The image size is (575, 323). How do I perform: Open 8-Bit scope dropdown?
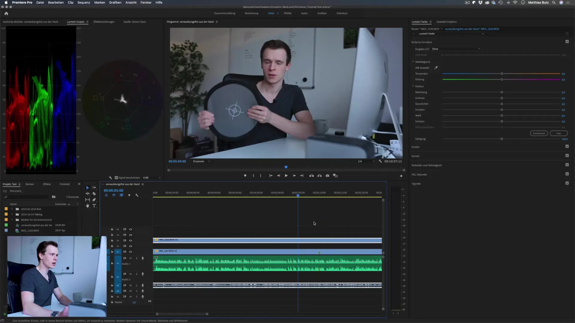click(x=152, y=178)
